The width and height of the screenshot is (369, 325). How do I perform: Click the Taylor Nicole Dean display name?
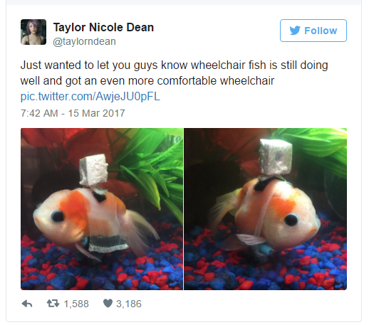pyautogui.click(x=103, y=27)
